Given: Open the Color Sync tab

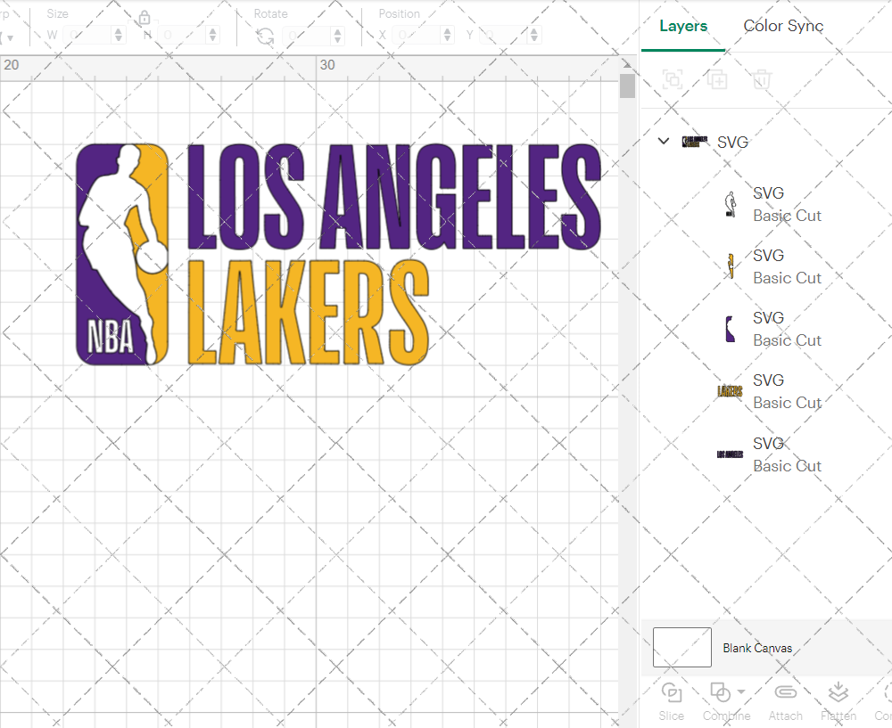Looking at the screenshot, I should [783, 26].
